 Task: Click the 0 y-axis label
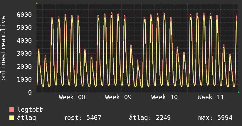coord(30,92)
